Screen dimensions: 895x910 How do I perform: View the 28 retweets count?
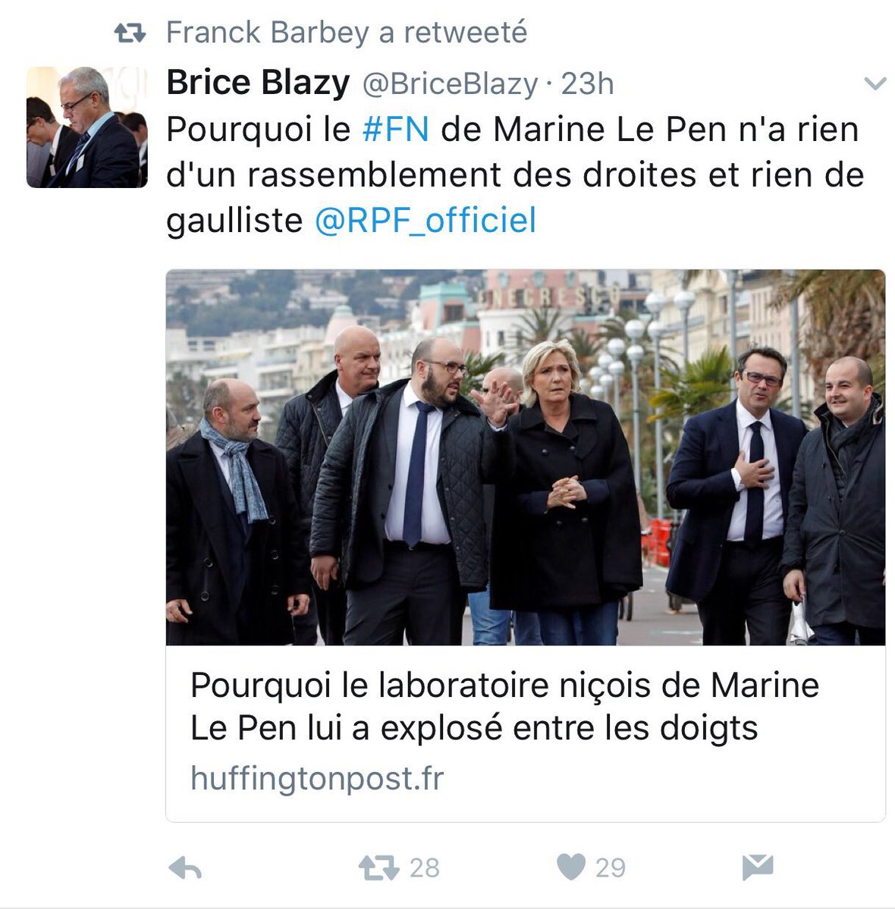[x=425, y=868]
